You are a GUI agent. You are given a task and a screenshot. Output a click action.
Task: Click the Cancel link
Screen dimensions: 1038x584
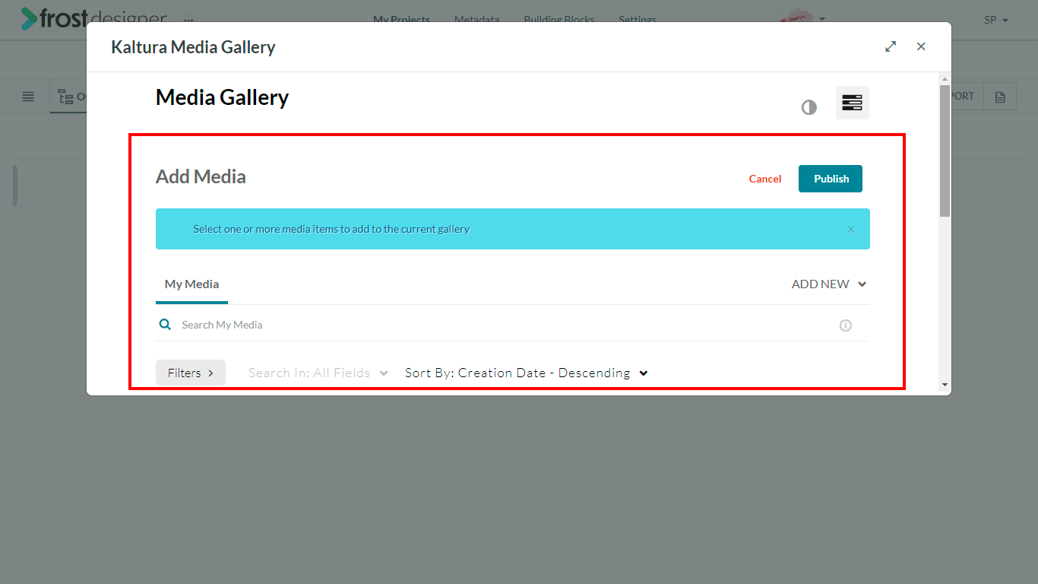click(x=765, y=179)
